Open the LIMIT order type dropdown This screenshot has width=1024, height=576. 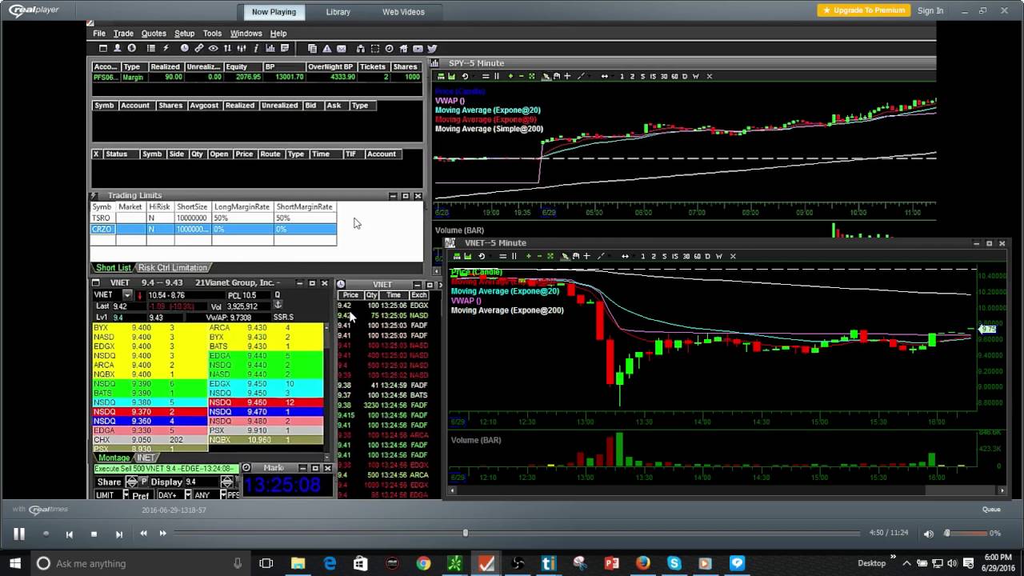click(x=126, y=494)
